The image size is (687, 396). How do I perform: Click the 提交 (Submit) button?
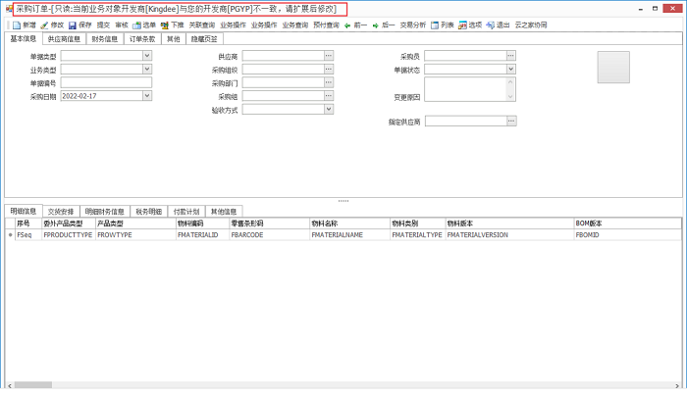pos(103,25)
